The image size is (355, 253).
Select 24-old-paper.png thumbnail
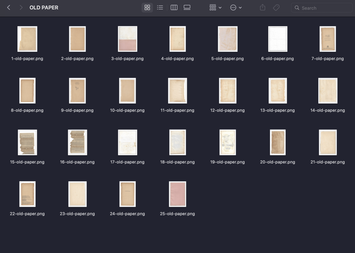pos(128,194)
